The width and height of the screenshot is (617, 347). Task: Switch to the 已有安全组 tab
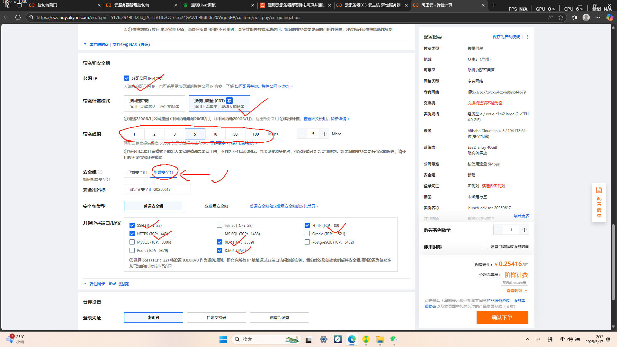point(137,173)
